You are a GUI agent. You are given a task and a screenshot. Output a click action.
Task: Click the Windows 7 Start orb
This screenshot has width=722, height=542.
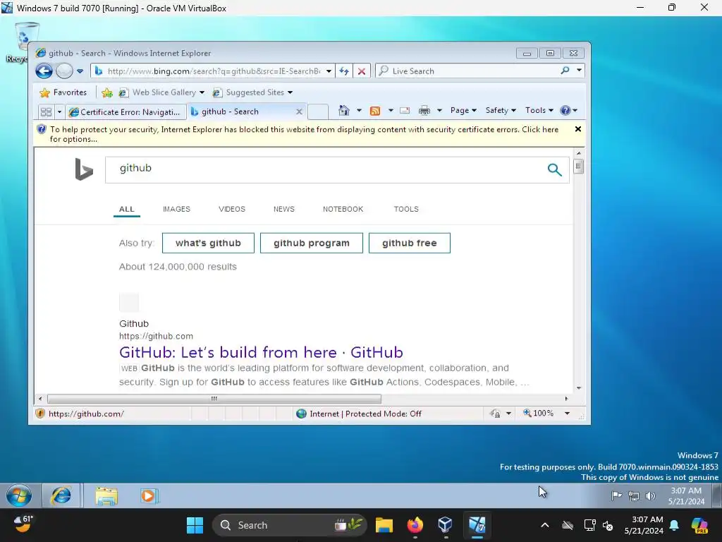click(x=19, y=496)
